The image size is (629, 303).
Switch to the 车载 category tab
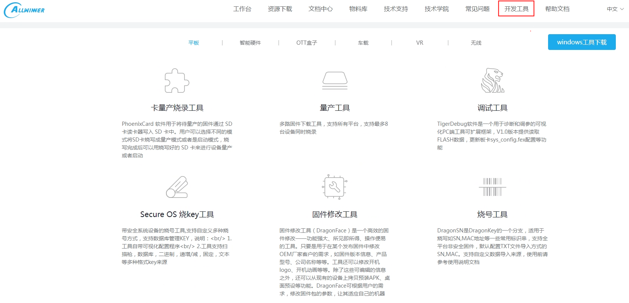363,43
